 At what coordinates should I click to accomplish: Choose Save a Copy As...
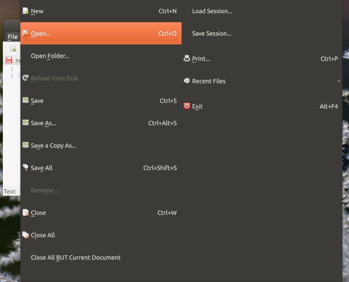click(101, 145)
